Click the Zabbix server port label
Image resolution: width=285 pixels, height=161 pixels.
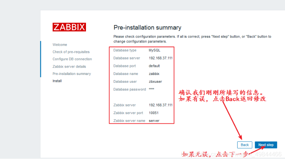(128, 113)
